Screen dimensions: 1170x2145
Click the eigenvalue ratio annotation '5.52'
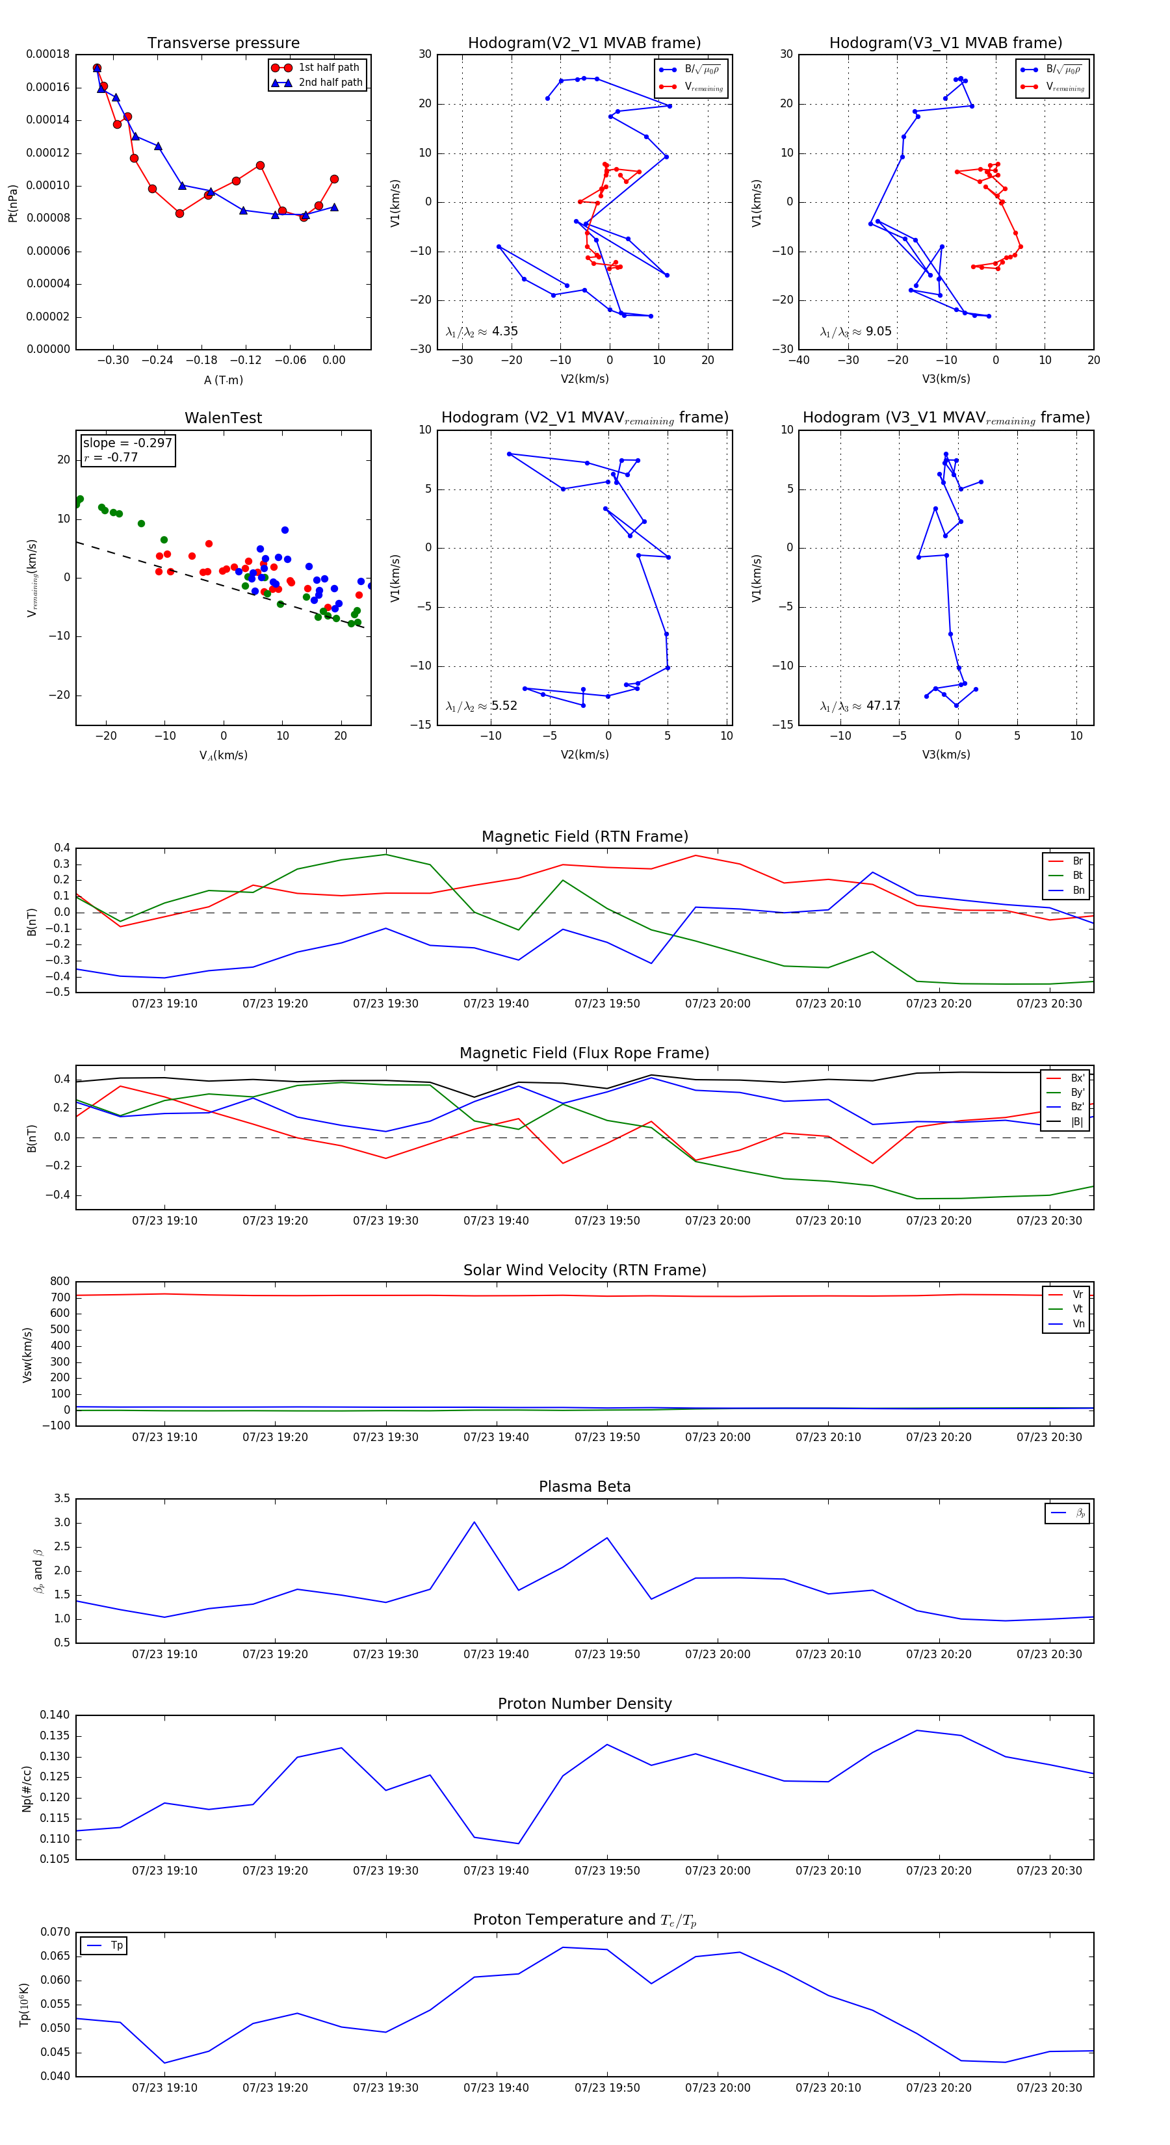[x=481, y=706]
